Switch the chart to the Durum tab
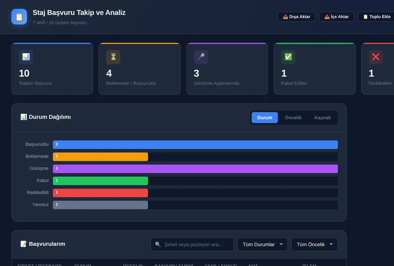The image size is (394, 266). point(265,118)
